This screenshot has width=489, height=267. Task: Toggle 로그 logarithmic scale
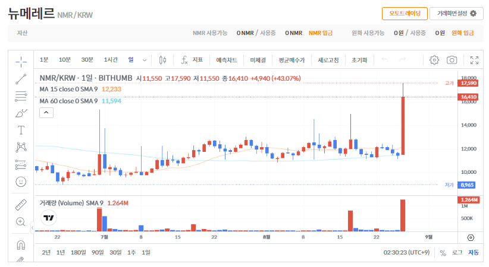tap(457, 252)
